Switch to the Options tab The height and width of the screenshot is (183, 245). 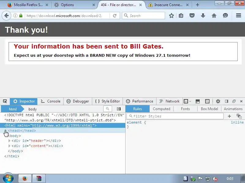tap(67, 5)
